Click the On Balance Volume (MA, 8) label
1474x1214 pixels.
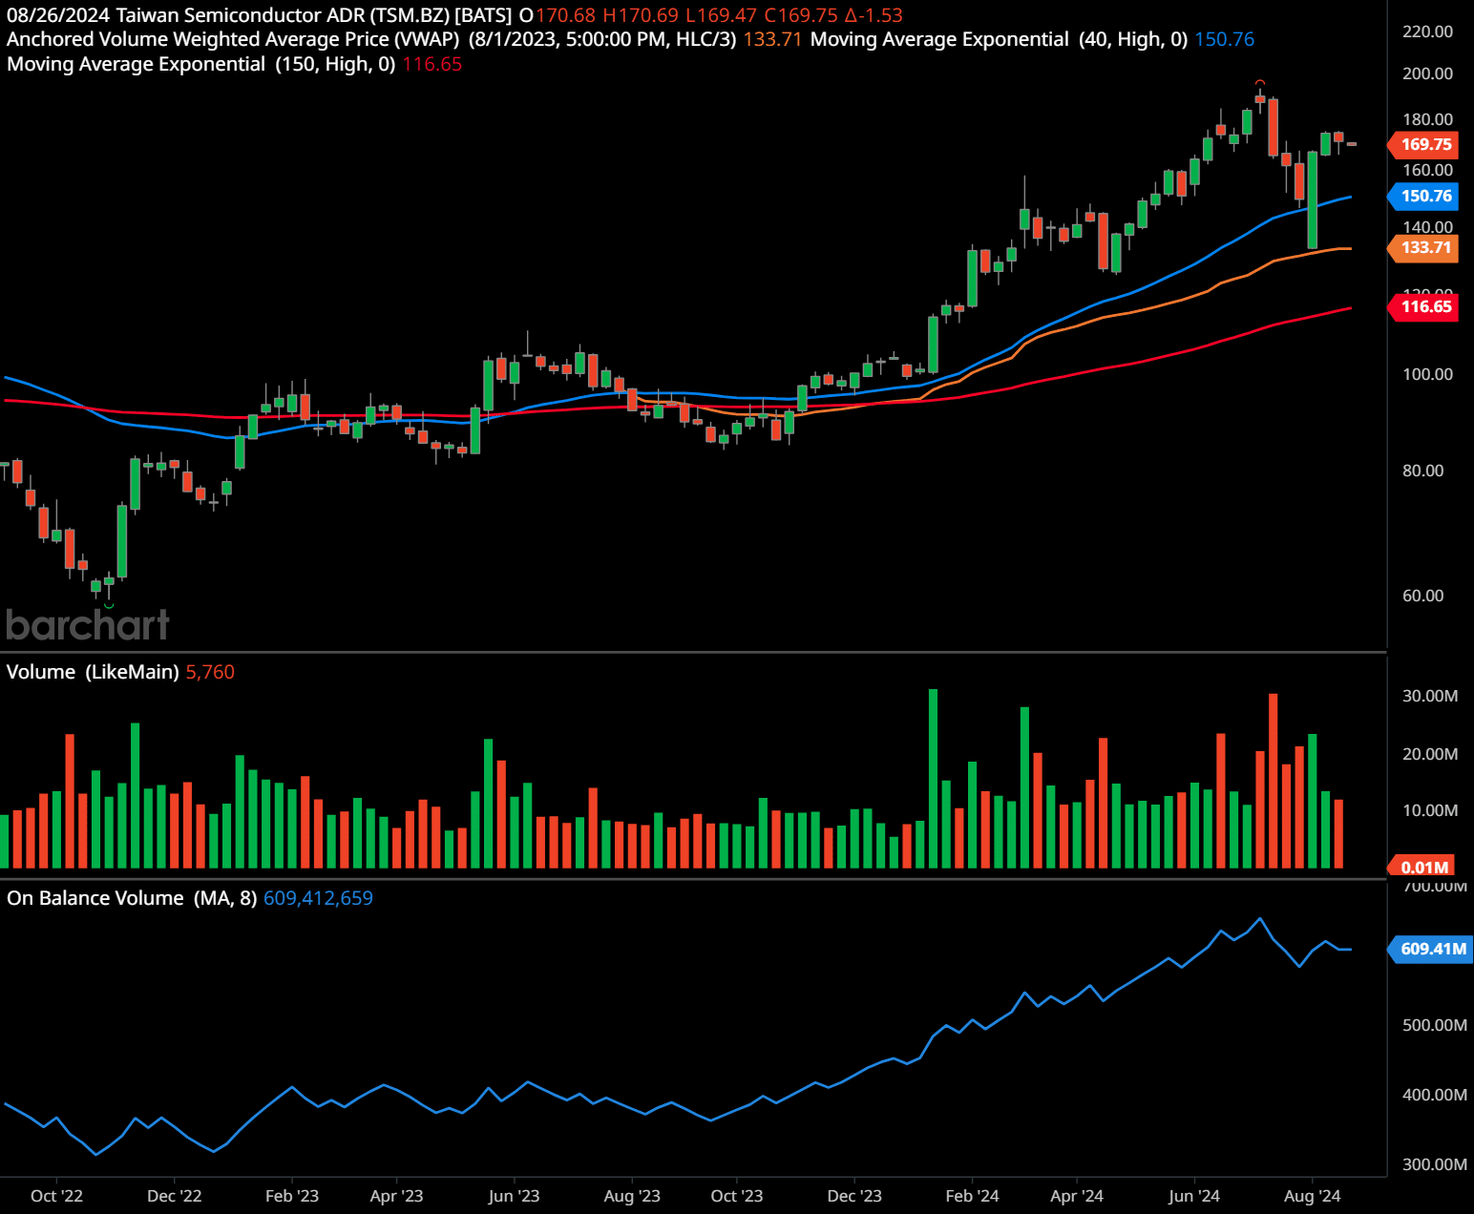132,898
